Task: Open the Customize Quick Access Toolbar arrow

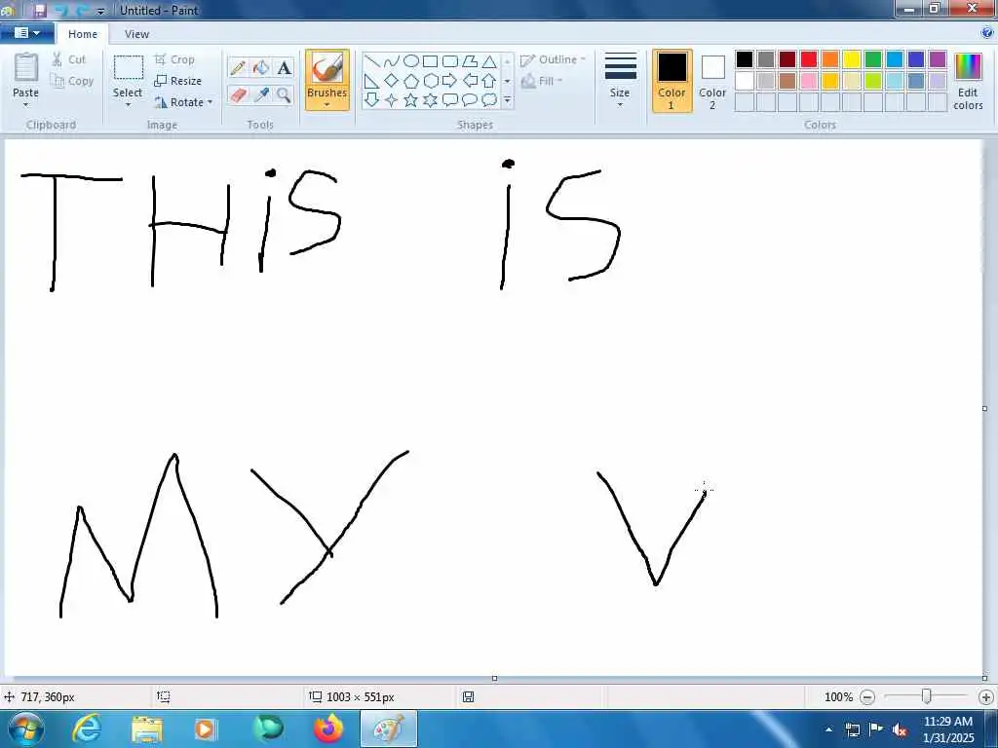Action: [x=100, y=12]
